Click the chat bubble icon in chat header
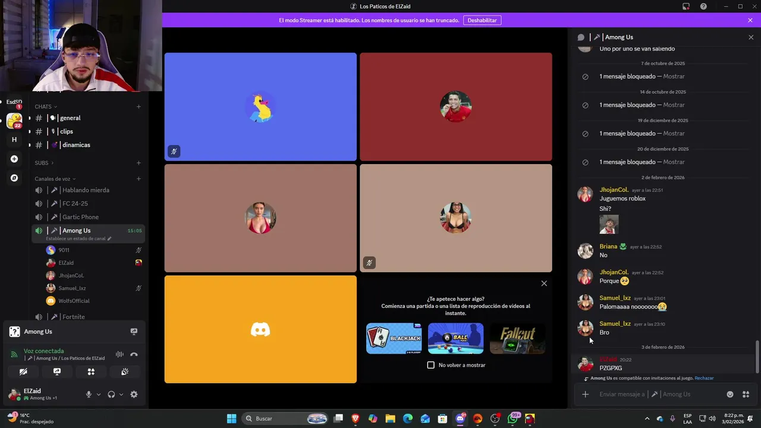761x428 pixels. click(x=581, y=37)
